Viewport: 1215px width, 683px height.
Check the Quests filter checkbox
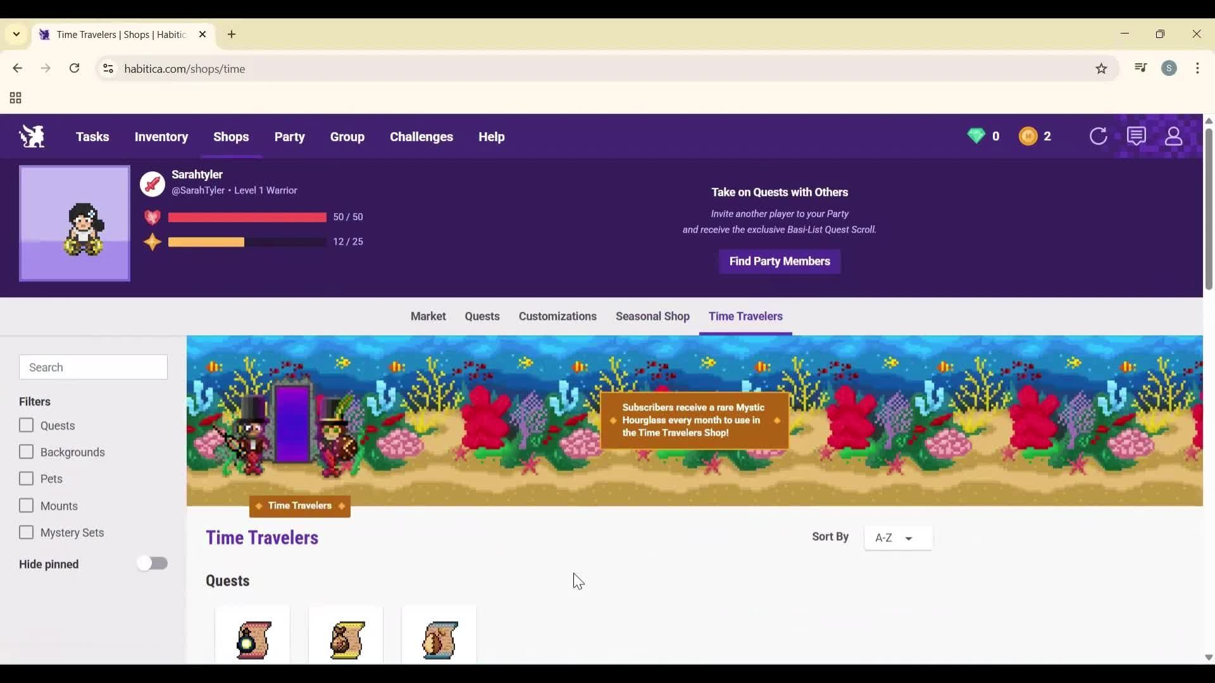pos(27,425)
